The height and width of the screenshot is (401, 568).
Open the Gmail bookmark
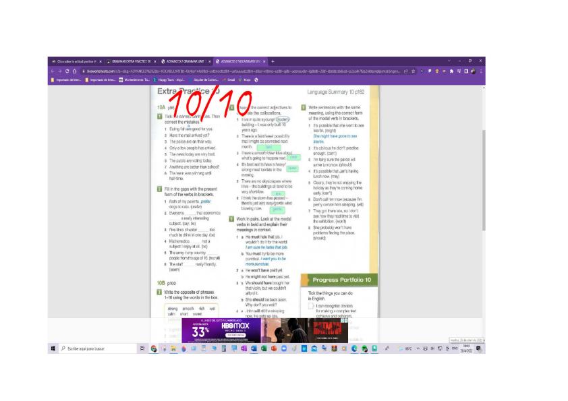point(229,80)
